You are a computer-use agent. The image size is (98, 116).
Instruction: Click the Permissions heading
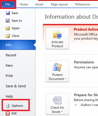pos(84,62)
